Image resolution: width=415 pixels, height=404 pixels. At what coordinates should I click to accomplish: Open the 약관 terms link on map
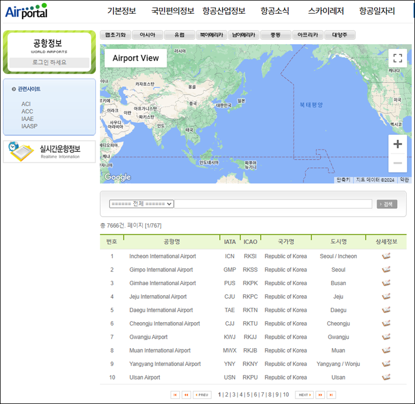click(404, 180)
